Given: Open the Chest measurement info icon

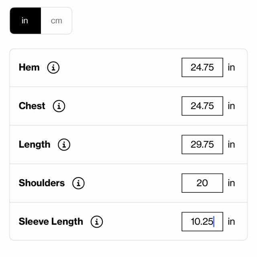Looking at the screenshot, I should tap(59, 106).
